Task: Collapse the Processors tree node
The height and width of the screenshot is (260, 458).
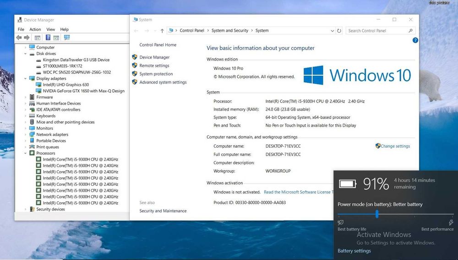Action: click(25, 153)
